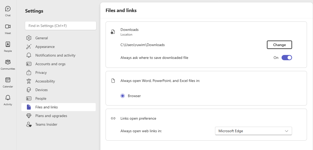Image resolution: width=313 pixels, height=150 pixels.
Task: Open Plans and upgrades settings
Action: coord(51,116)
